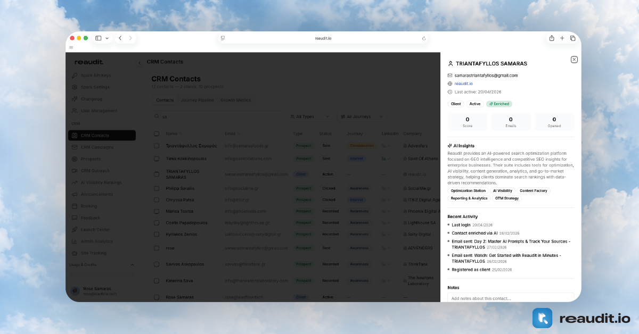Open the reaudit.io website link
Viewport: 639px width, 334px height.
(463, 83)
